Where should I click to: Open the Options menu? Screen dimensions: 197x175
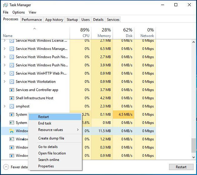(18, 12)
